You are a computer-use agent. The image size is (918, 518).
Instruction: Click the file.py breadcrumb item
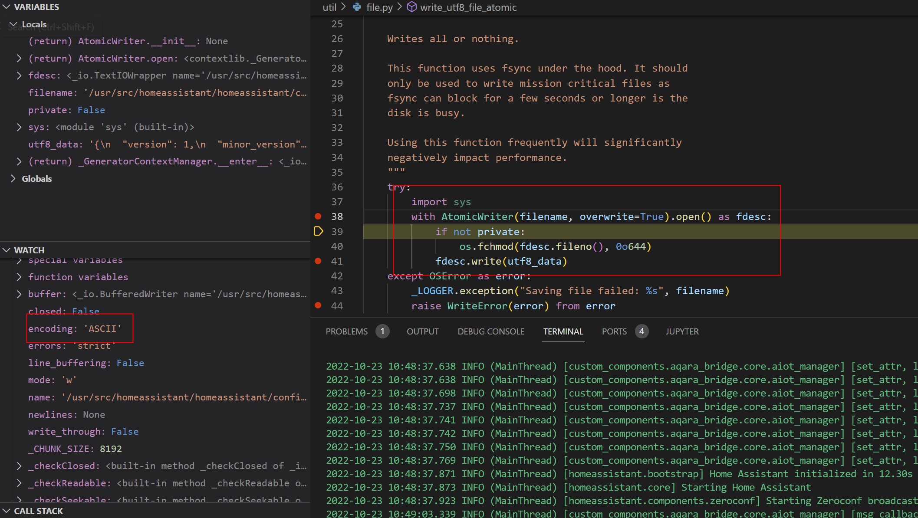click(x=379, y=7)
